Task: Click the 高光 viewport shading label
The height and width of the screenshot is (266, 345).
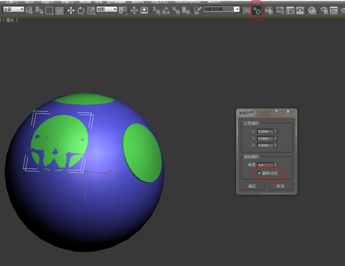Action: [10, 20]
